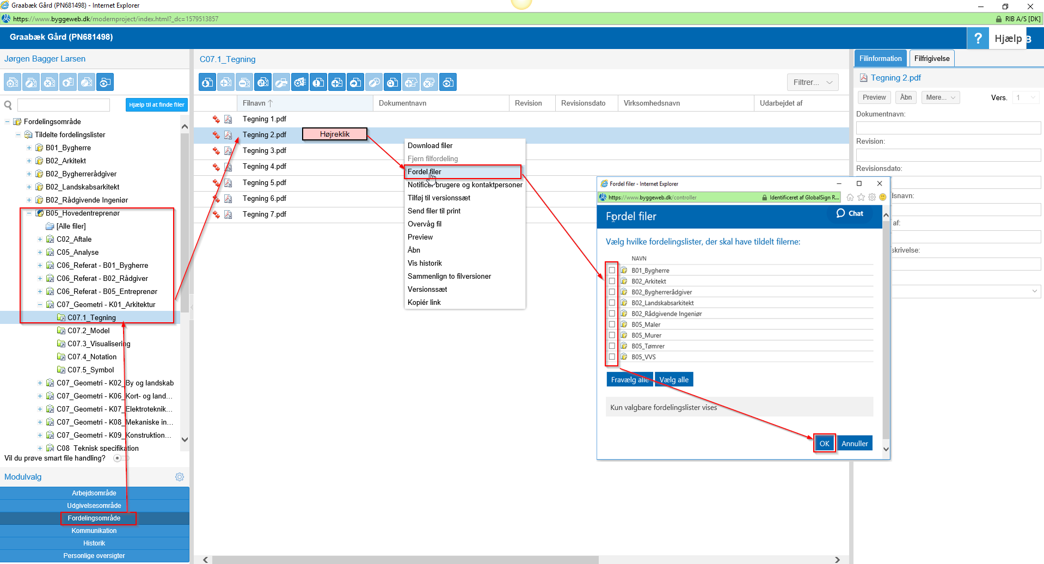Select the Kommunikation module
Image resolution: width=1044 pixels, height=564 pixels.
tap(94, 531)
